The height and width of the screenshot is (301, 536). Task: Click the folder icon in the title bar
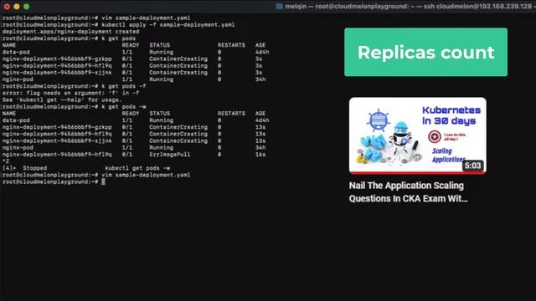click(279, 6)
